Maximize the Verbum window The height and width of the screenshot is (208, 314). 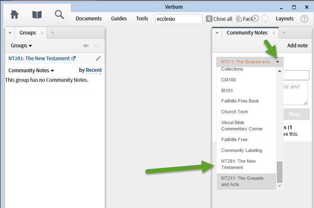tap(294, 7)
